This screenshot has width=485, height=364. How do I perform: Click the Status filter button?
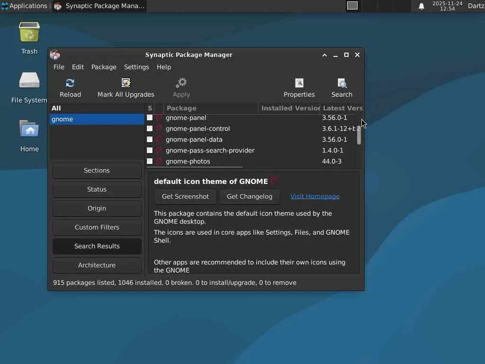(x=97, y=189)
